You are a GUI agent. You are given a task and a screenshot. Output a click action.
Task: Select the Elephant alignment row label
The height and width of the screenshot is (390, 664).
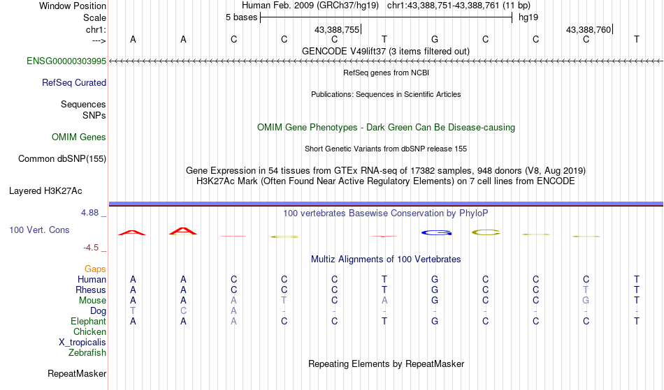tap(88, 322)
